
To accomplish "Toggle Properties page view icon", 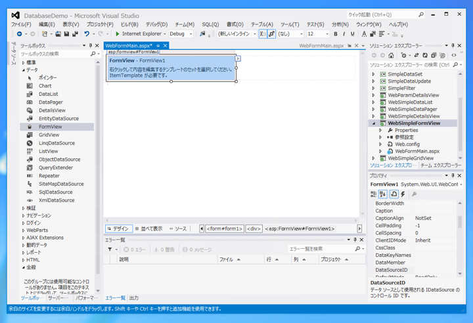I will click(394, 194).
